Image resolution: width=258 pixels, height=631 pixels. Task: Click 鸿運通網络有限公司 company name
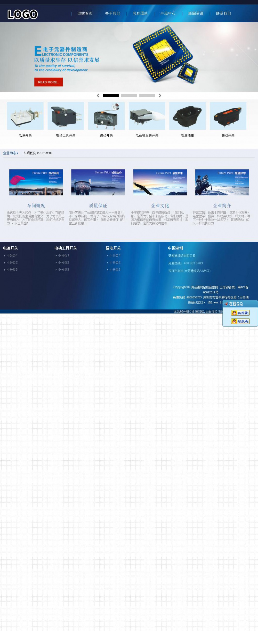(182, 256)
